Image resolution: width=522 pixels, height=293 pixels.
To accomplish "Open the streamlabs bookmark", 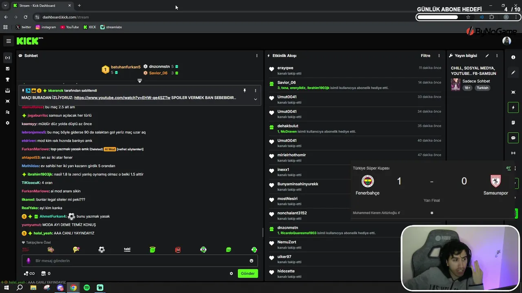I will [x=111, y=27].
